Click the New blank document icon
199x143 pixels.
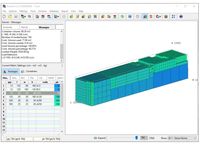click(x=4, y=16)
